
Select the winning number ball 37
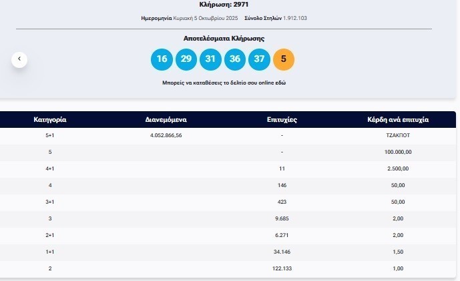tap(259, 59)
